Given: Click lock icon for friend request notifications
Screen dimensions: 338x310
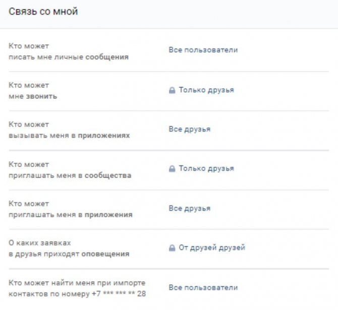Looking at the screenshot, I should (x=172, y=247).
